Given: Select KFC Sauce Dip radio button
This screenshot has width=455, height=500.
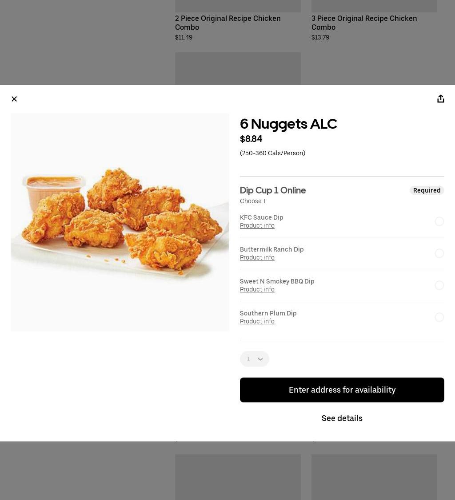Looking at the screenshot, I should click(x=439, y=221).
